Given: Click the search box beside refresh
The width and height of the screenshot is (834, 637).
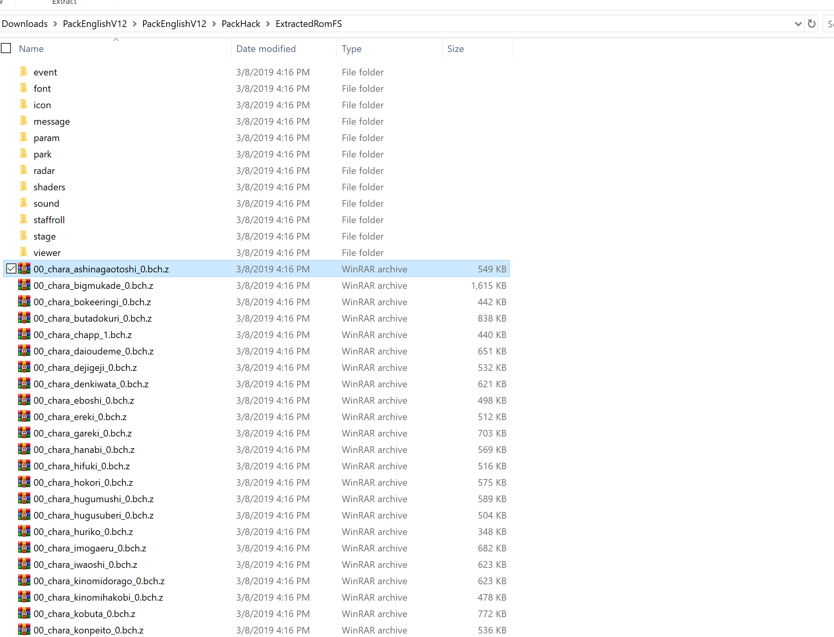Looking at the screenshot, I should pos(829,24).
